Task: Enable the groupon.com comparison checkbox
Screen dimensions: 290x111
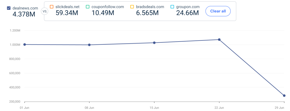Action: (x=172, y=7)
